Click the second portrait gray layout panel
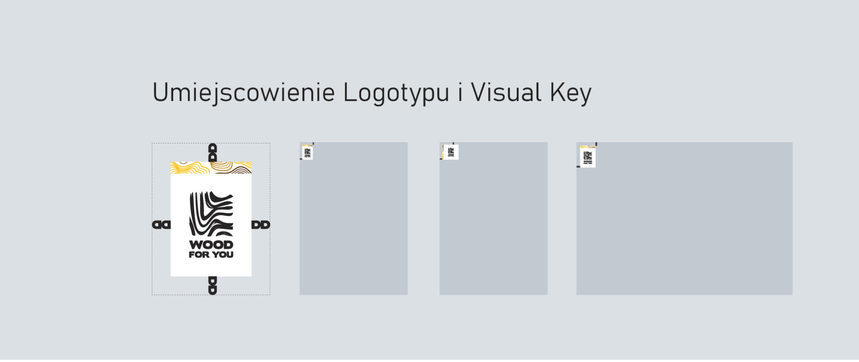 493,225
